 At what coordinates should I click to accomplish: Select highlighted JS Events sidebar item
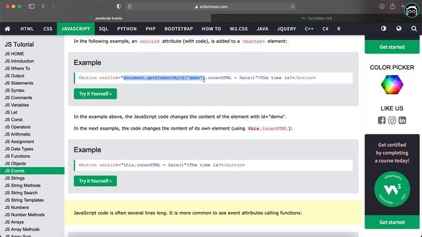[x=32, y=171]
